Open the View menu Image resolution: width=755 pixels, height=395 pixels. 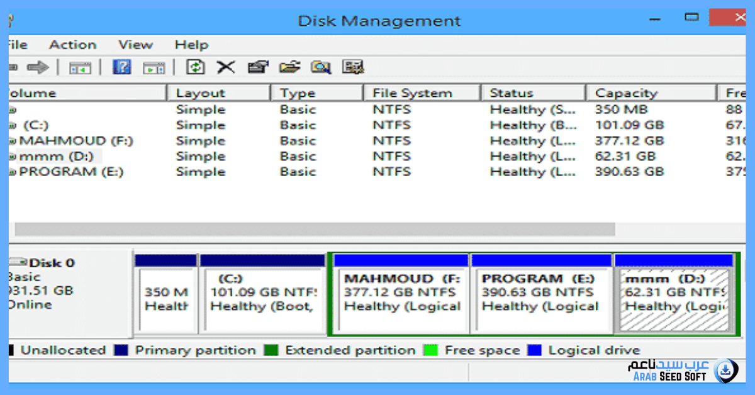(x=135, y=45)
